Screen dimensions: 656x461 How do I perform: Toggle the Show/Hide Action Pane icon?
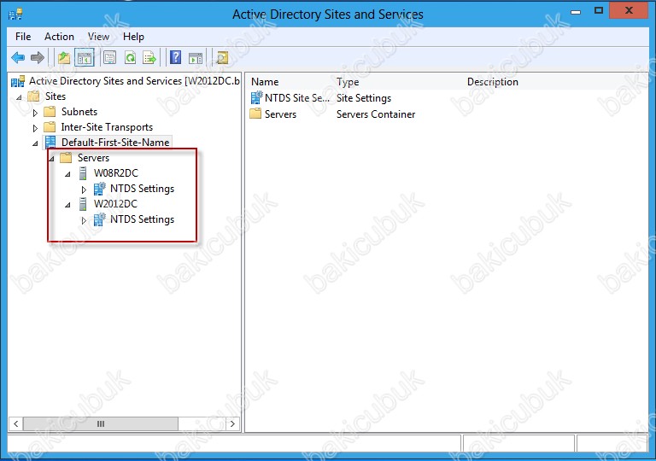coord(196,58)
